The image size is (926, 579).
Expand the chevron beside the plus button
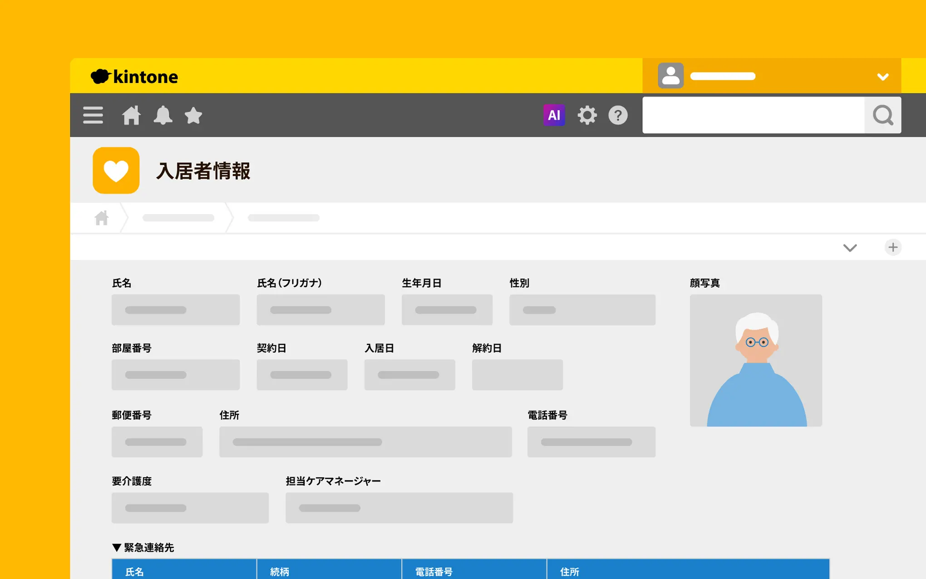point(850,248)
